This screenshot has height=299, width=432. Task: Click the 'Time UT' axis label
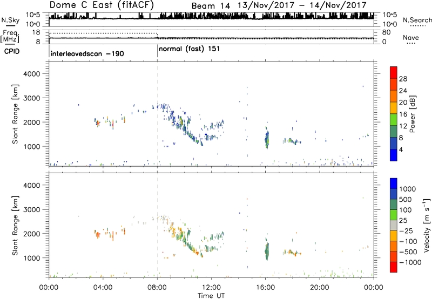click(x=211, y=296)
